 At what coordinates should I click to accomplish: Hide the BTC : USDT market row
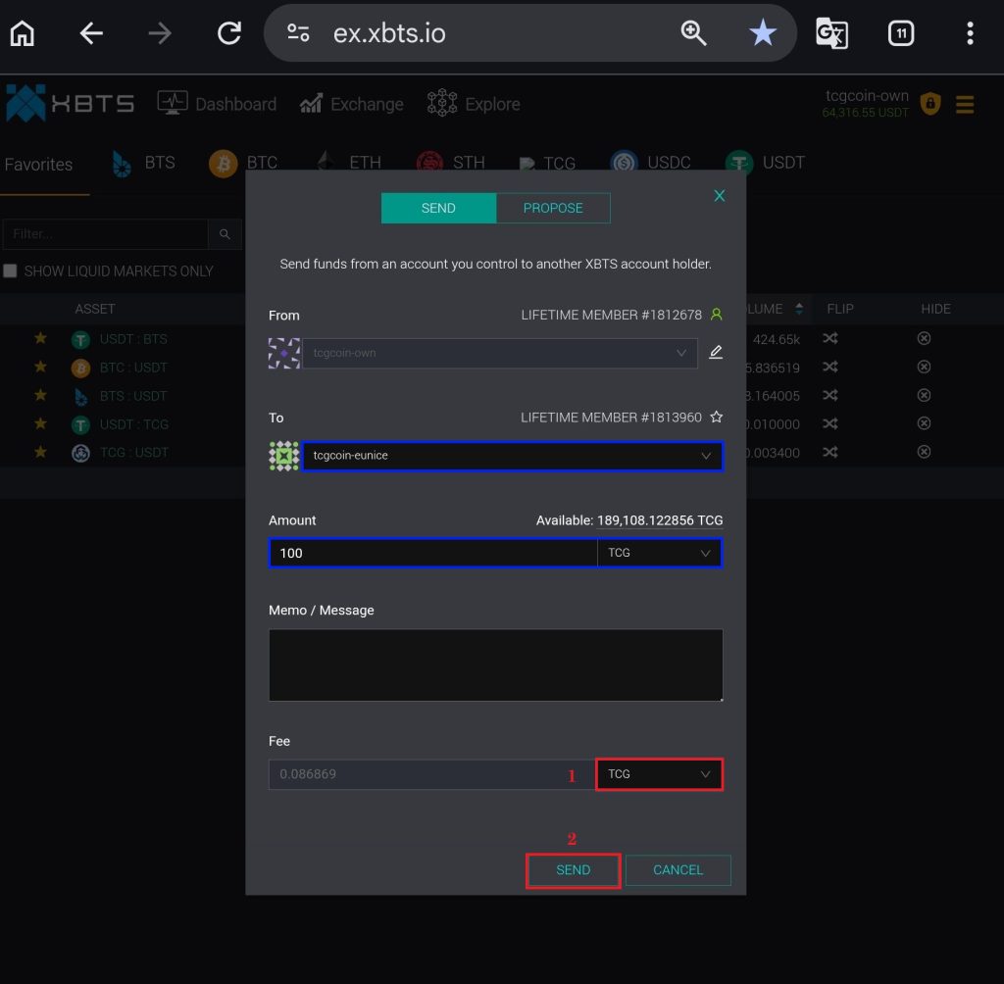click(x=924, y=368)
